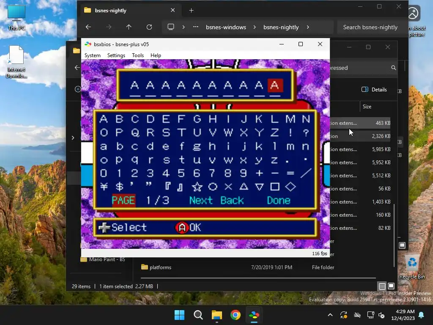
Task: Expand the chevron after bsnes-windows breadcrumb
Action: click(254, 27)
